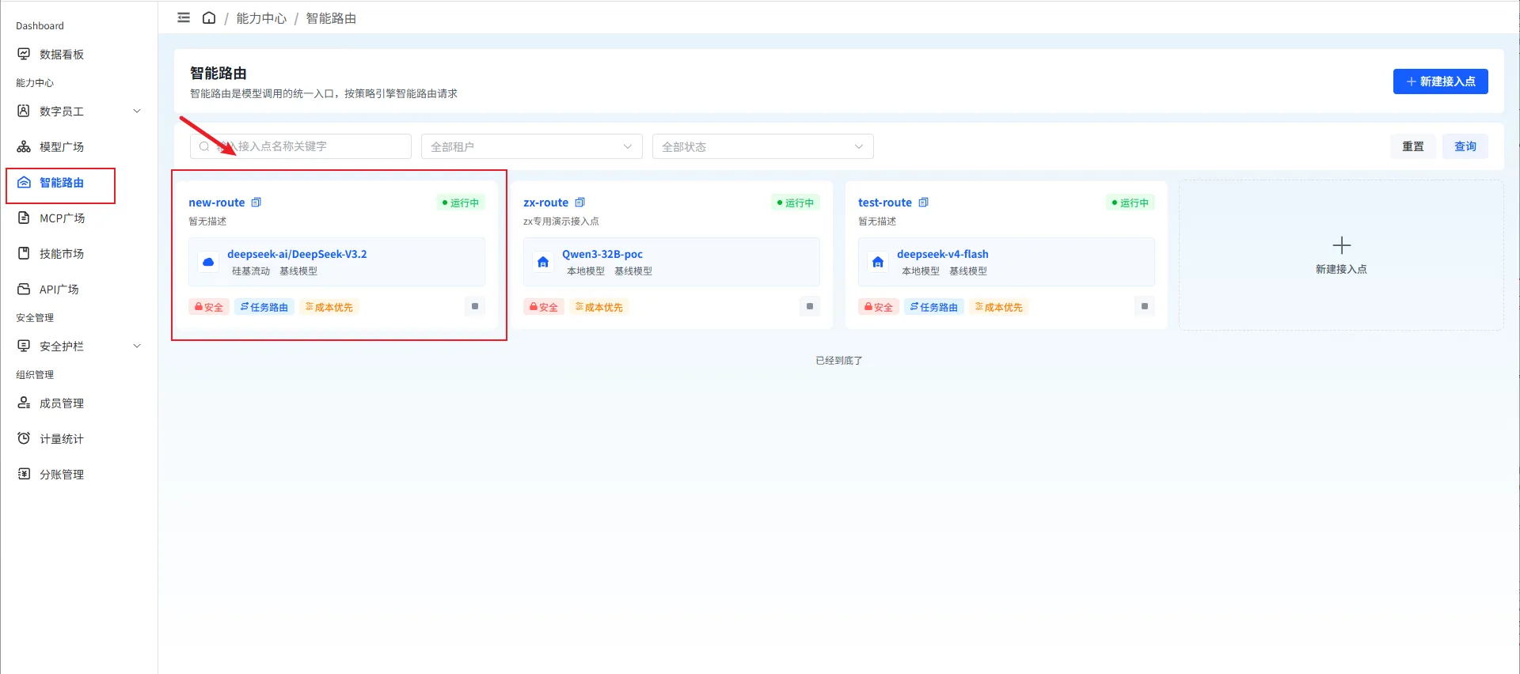Click the 重置 reset button

[1412, 146]
